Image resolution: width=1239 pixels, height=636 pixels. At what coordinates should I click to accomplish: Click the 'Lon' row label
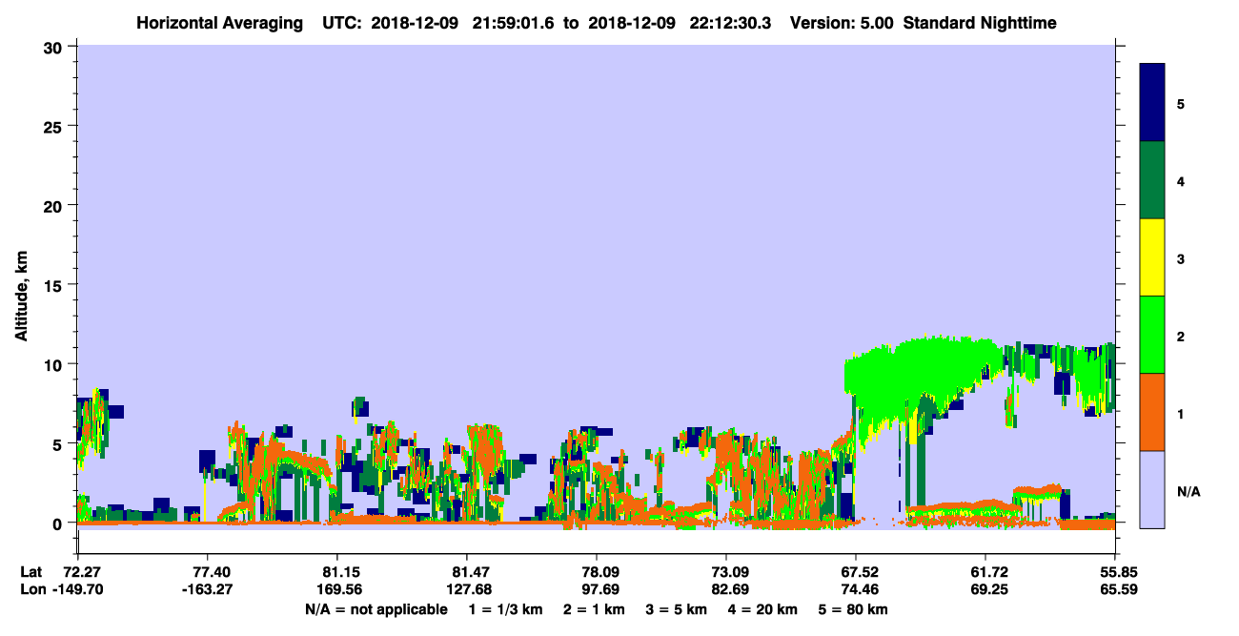[x=31, y=589]
